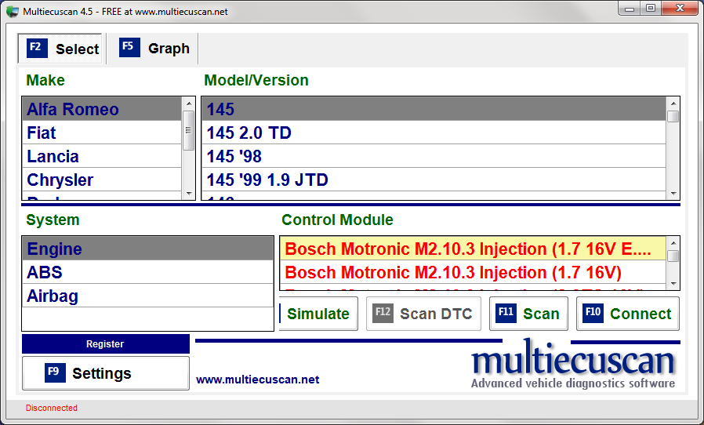This screenshot has height=425, width=704.
Task: Click the Multiecuscan title bar app icon
Action: (13, 11)
